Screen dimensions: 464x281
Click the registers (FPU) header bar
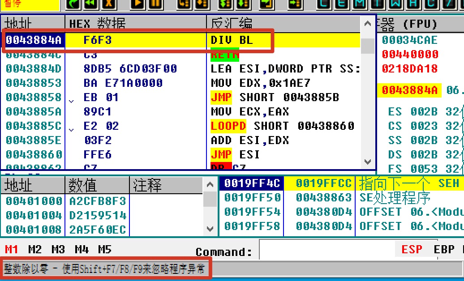point(421,24)
